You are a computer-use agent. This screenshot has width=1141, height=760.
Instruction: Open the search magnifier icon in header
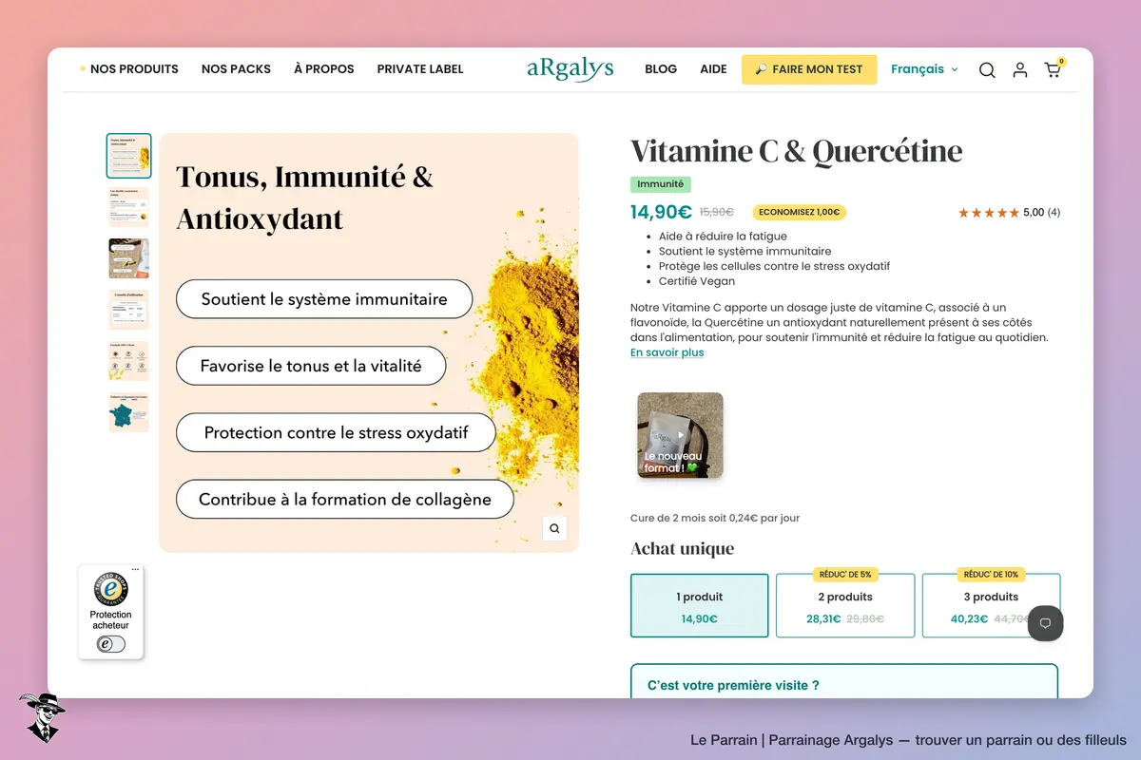pos(987,69)
